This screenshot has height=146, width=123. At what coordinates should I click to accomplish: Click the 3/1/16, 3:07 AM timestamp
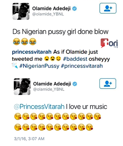29,139
